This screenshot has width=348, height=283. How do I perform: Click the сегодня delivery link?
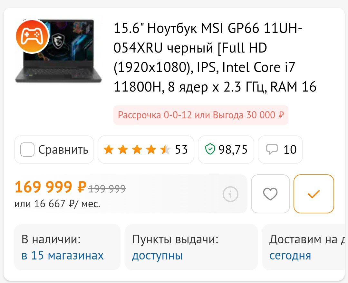pyautogui.click(x=290, y=256)
